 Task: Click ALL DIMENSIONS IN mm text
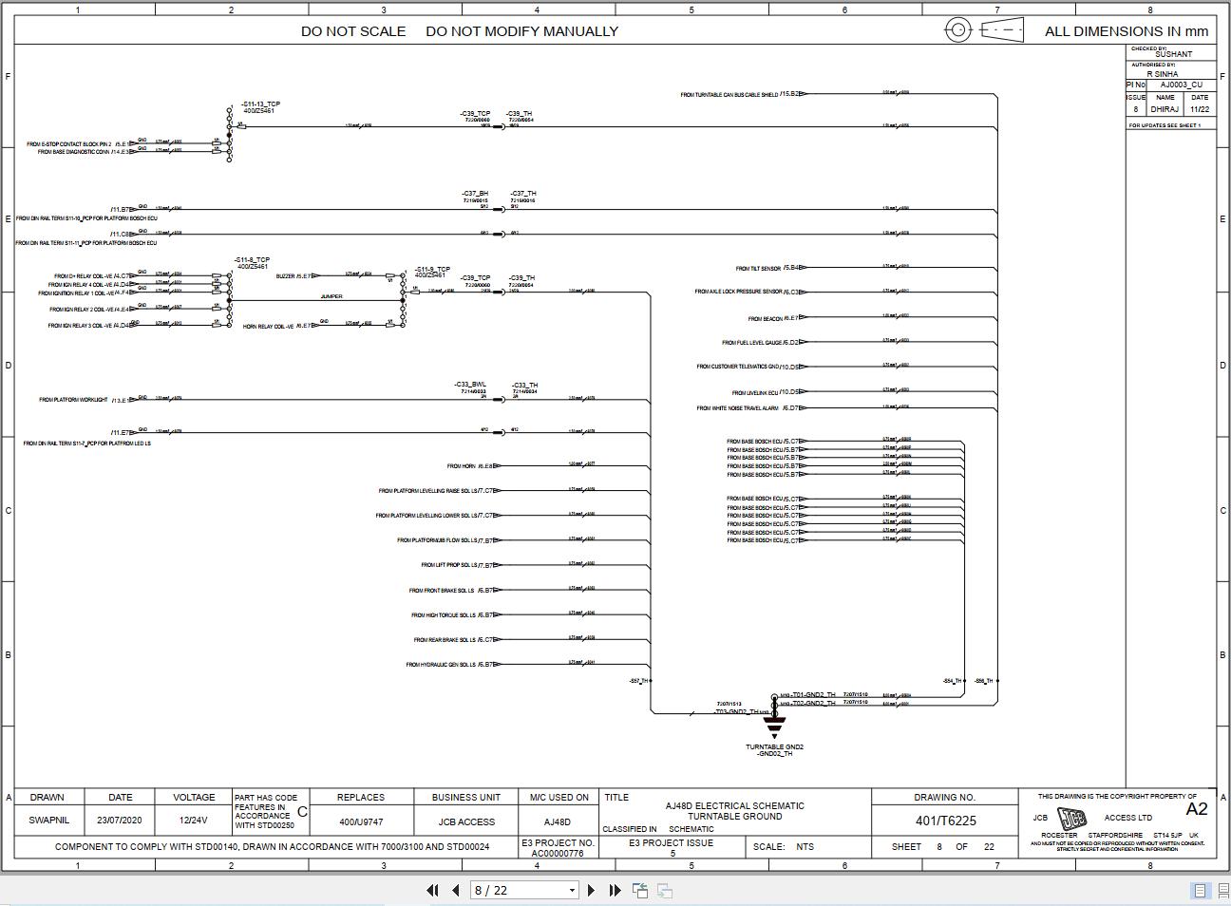1127,31
